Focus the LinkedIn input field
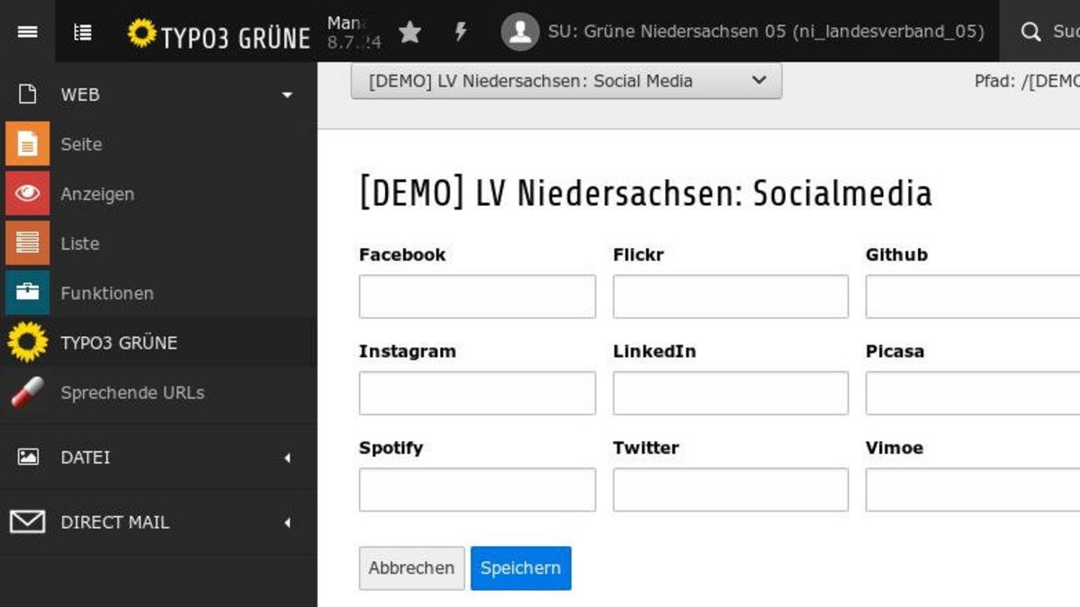This screenshot has width=1080, height=607. point(731,393)
